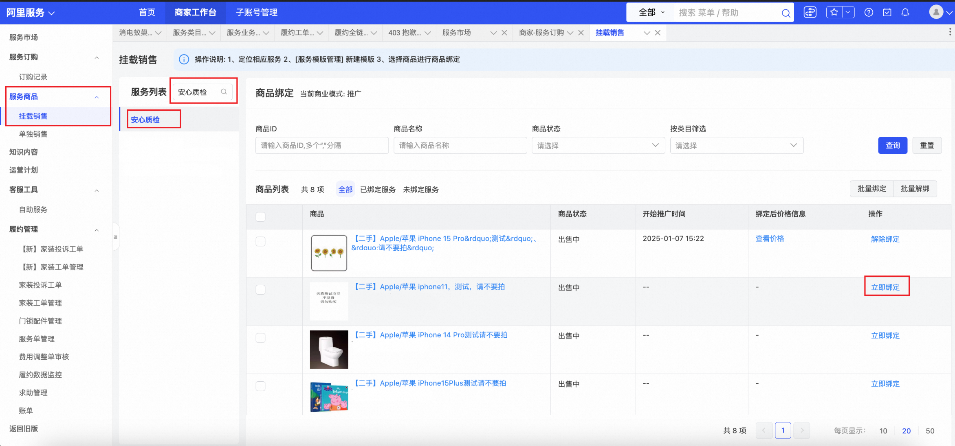This screenshot has height=446, width=955.
Task: Open the task checklist icon in header
Action: [x=887, y=13]
